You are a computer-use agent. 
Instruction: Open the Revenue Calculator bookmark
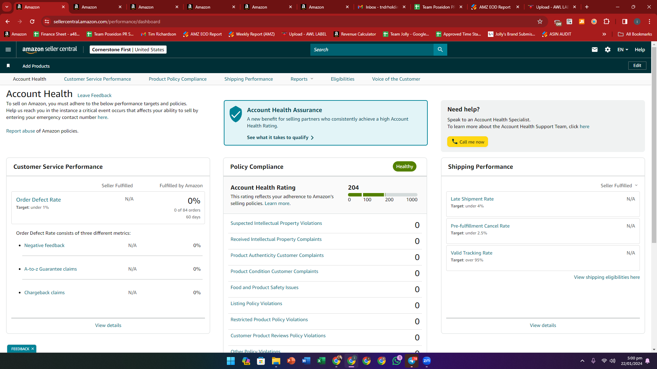[x=355, y=34]
